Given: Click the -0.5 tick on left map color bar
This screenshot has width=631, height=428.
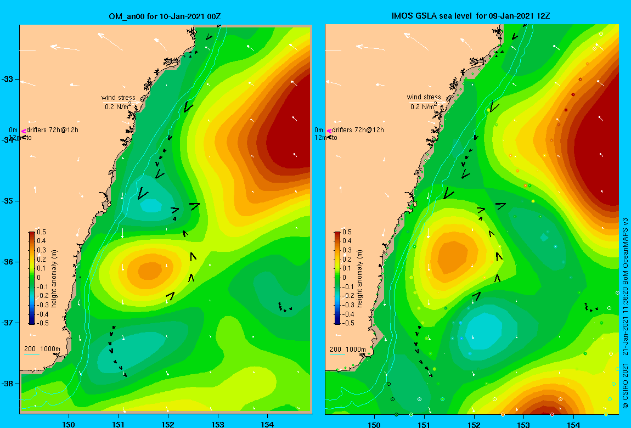Looking at the screenshot, I should [42, 323].
